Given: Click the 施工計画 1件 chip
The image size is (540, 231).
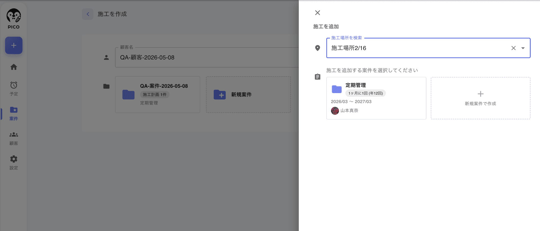Looking at the screenshot, I should (155, 95).
